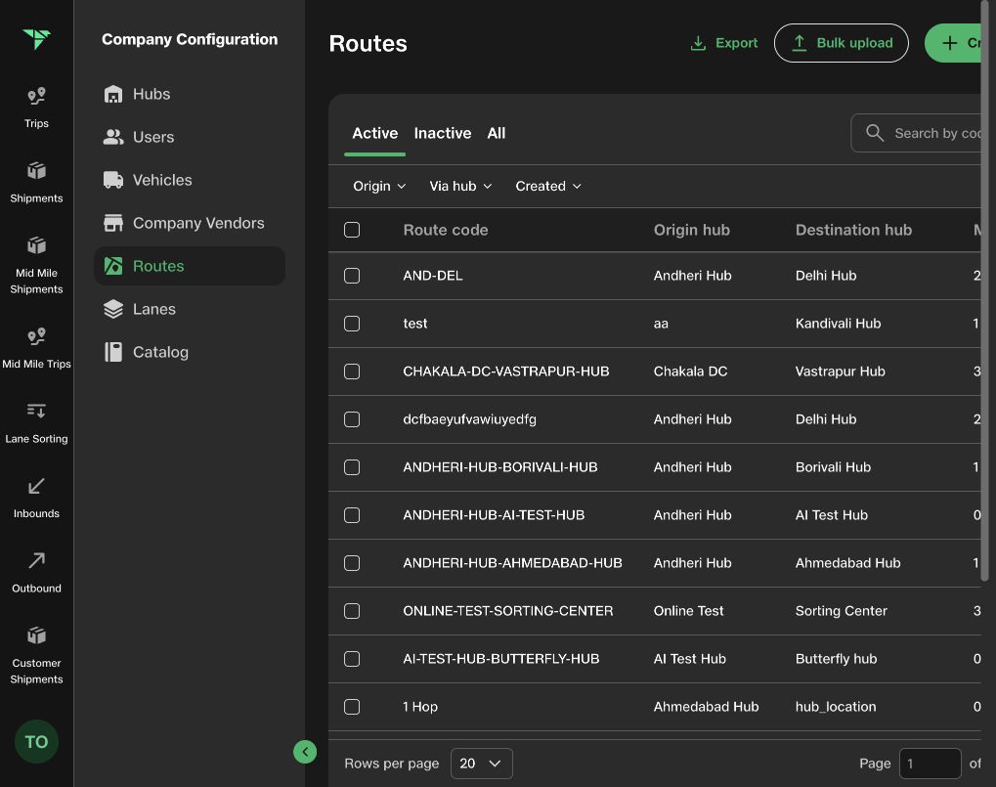Expand the Via hub filter dropdown

click(x=460, y=186)
